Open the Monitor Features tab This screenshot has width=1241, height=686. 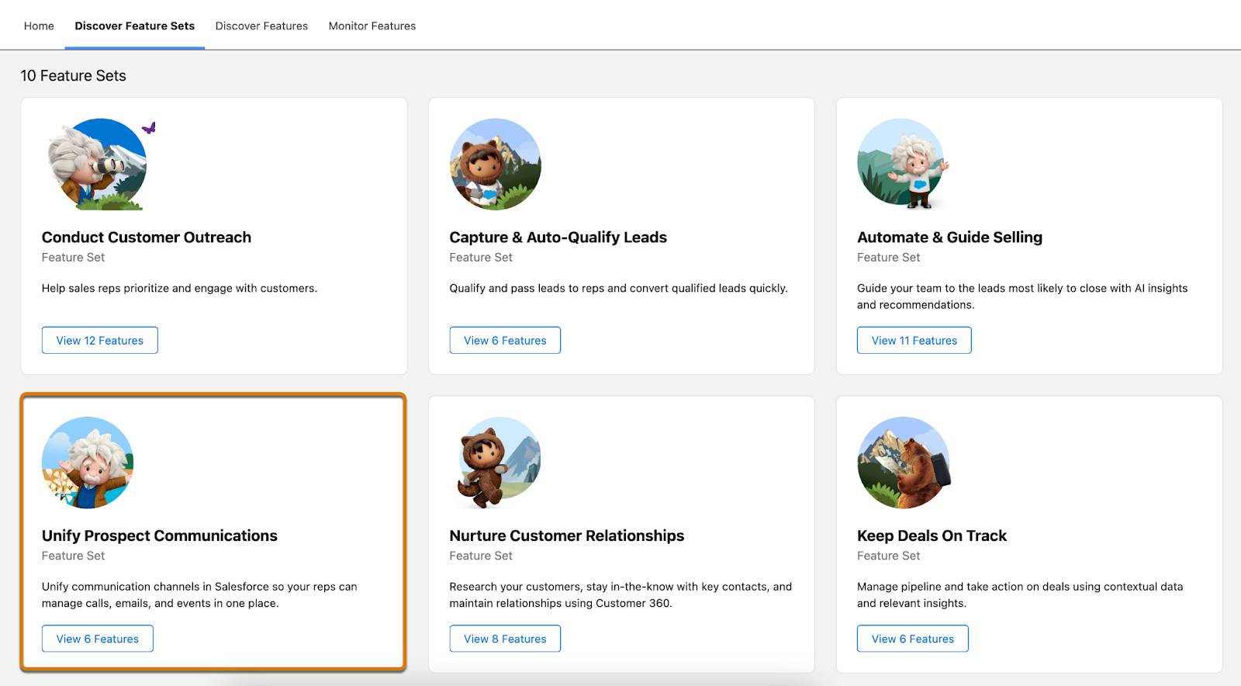tap(372, 25)
